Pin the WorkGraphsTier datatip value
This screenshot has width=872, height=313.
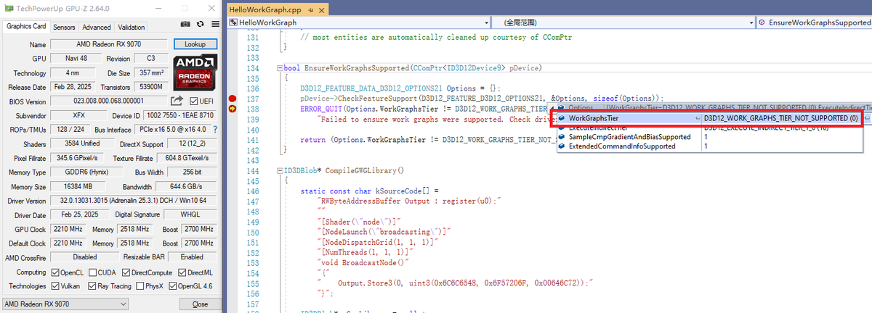698,117
